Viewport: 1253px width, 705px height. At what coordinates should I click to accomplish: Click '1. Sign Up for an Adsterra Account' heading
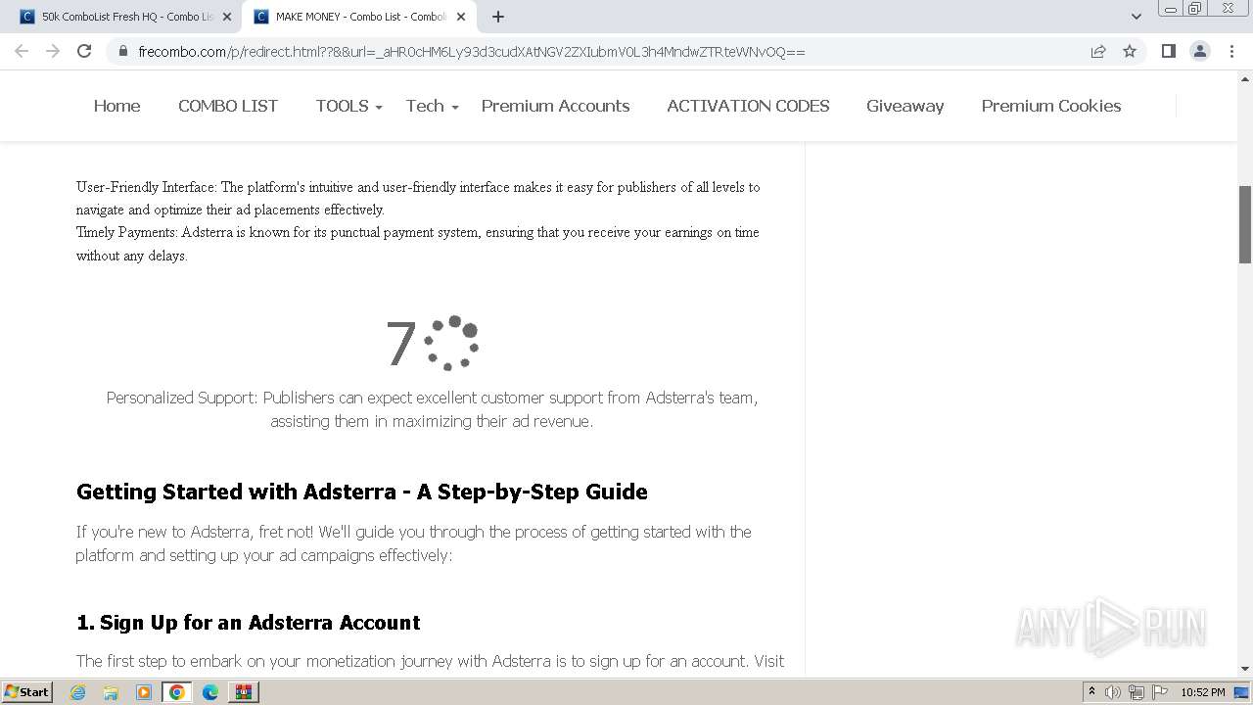click(249, 623)
